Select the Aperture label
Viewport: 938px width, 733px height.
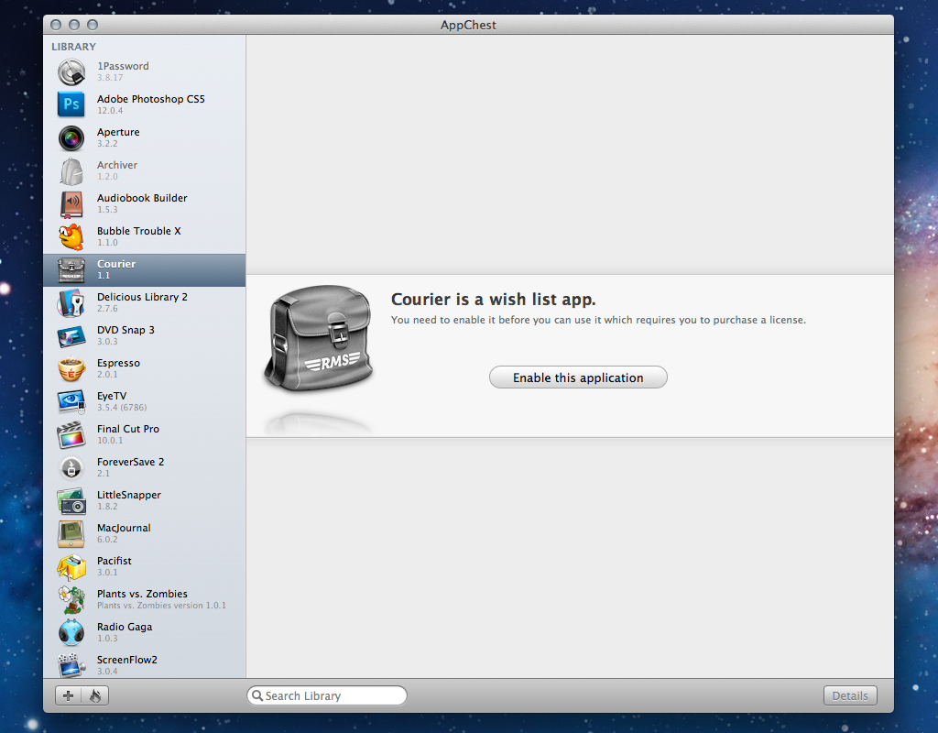[x=118, y=132]
